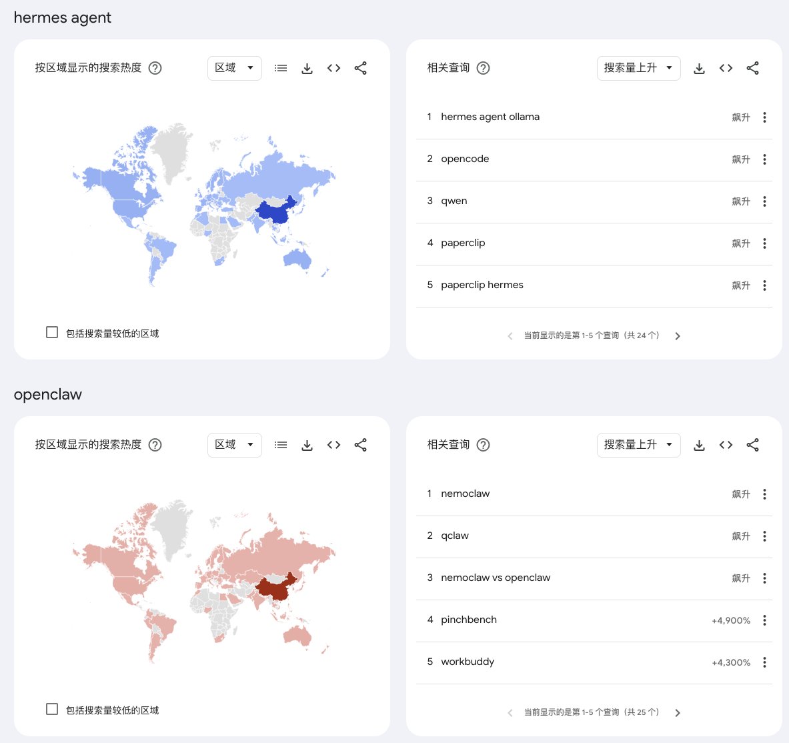Share openclaw related queries

pos(752,445)
